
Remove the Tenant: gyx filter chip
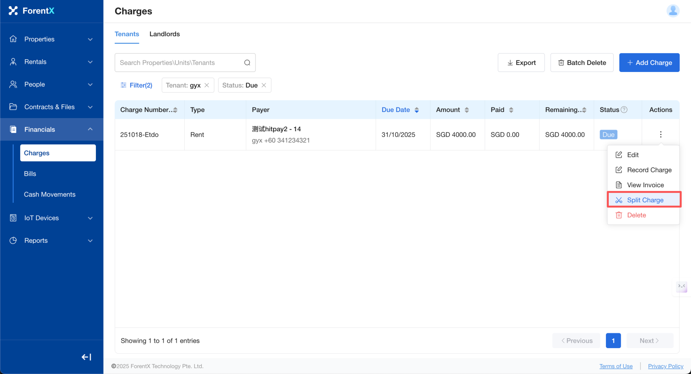(x=207, y=85)
